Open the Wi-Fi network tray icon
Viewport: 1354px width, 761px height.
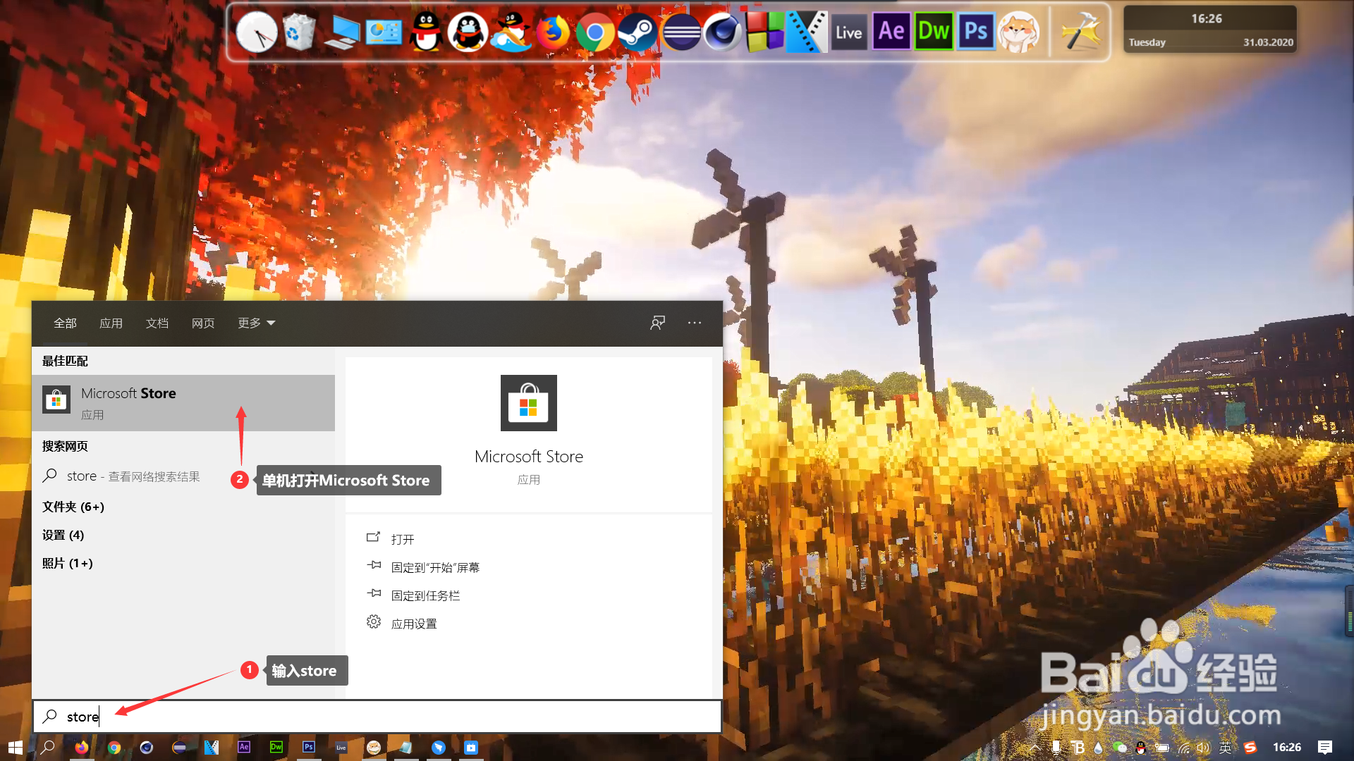pos(1183,748)
